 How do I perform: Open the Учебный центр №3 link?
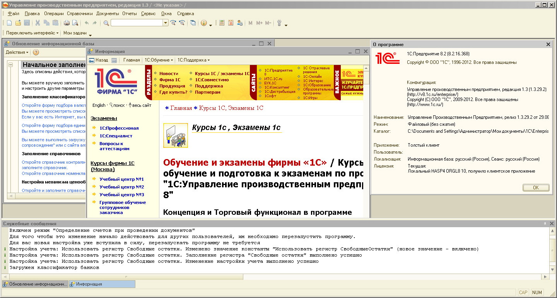(x=121, y=195)
